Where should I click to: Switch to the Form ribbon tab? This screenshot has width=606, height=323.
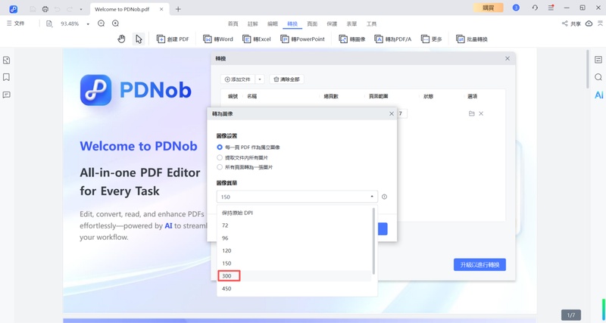351,23
